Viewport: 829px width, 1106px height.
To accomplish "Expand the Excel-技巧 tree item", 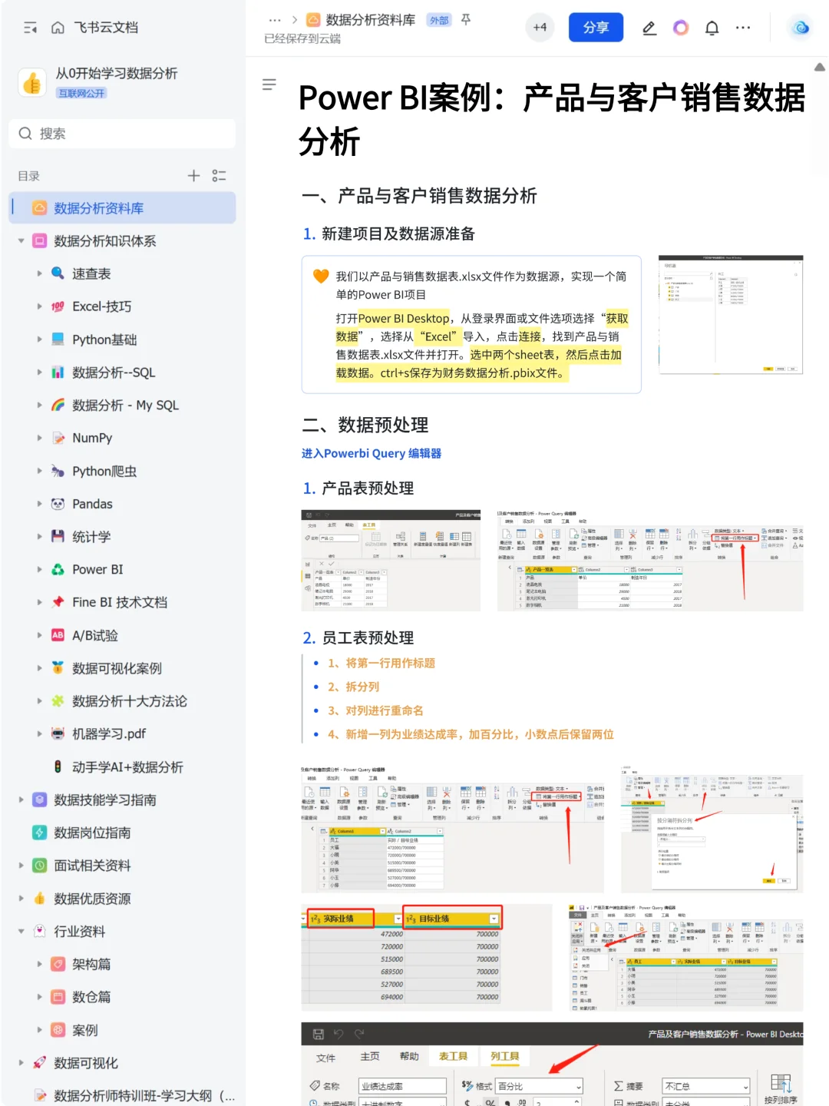I will coord(40,306).
